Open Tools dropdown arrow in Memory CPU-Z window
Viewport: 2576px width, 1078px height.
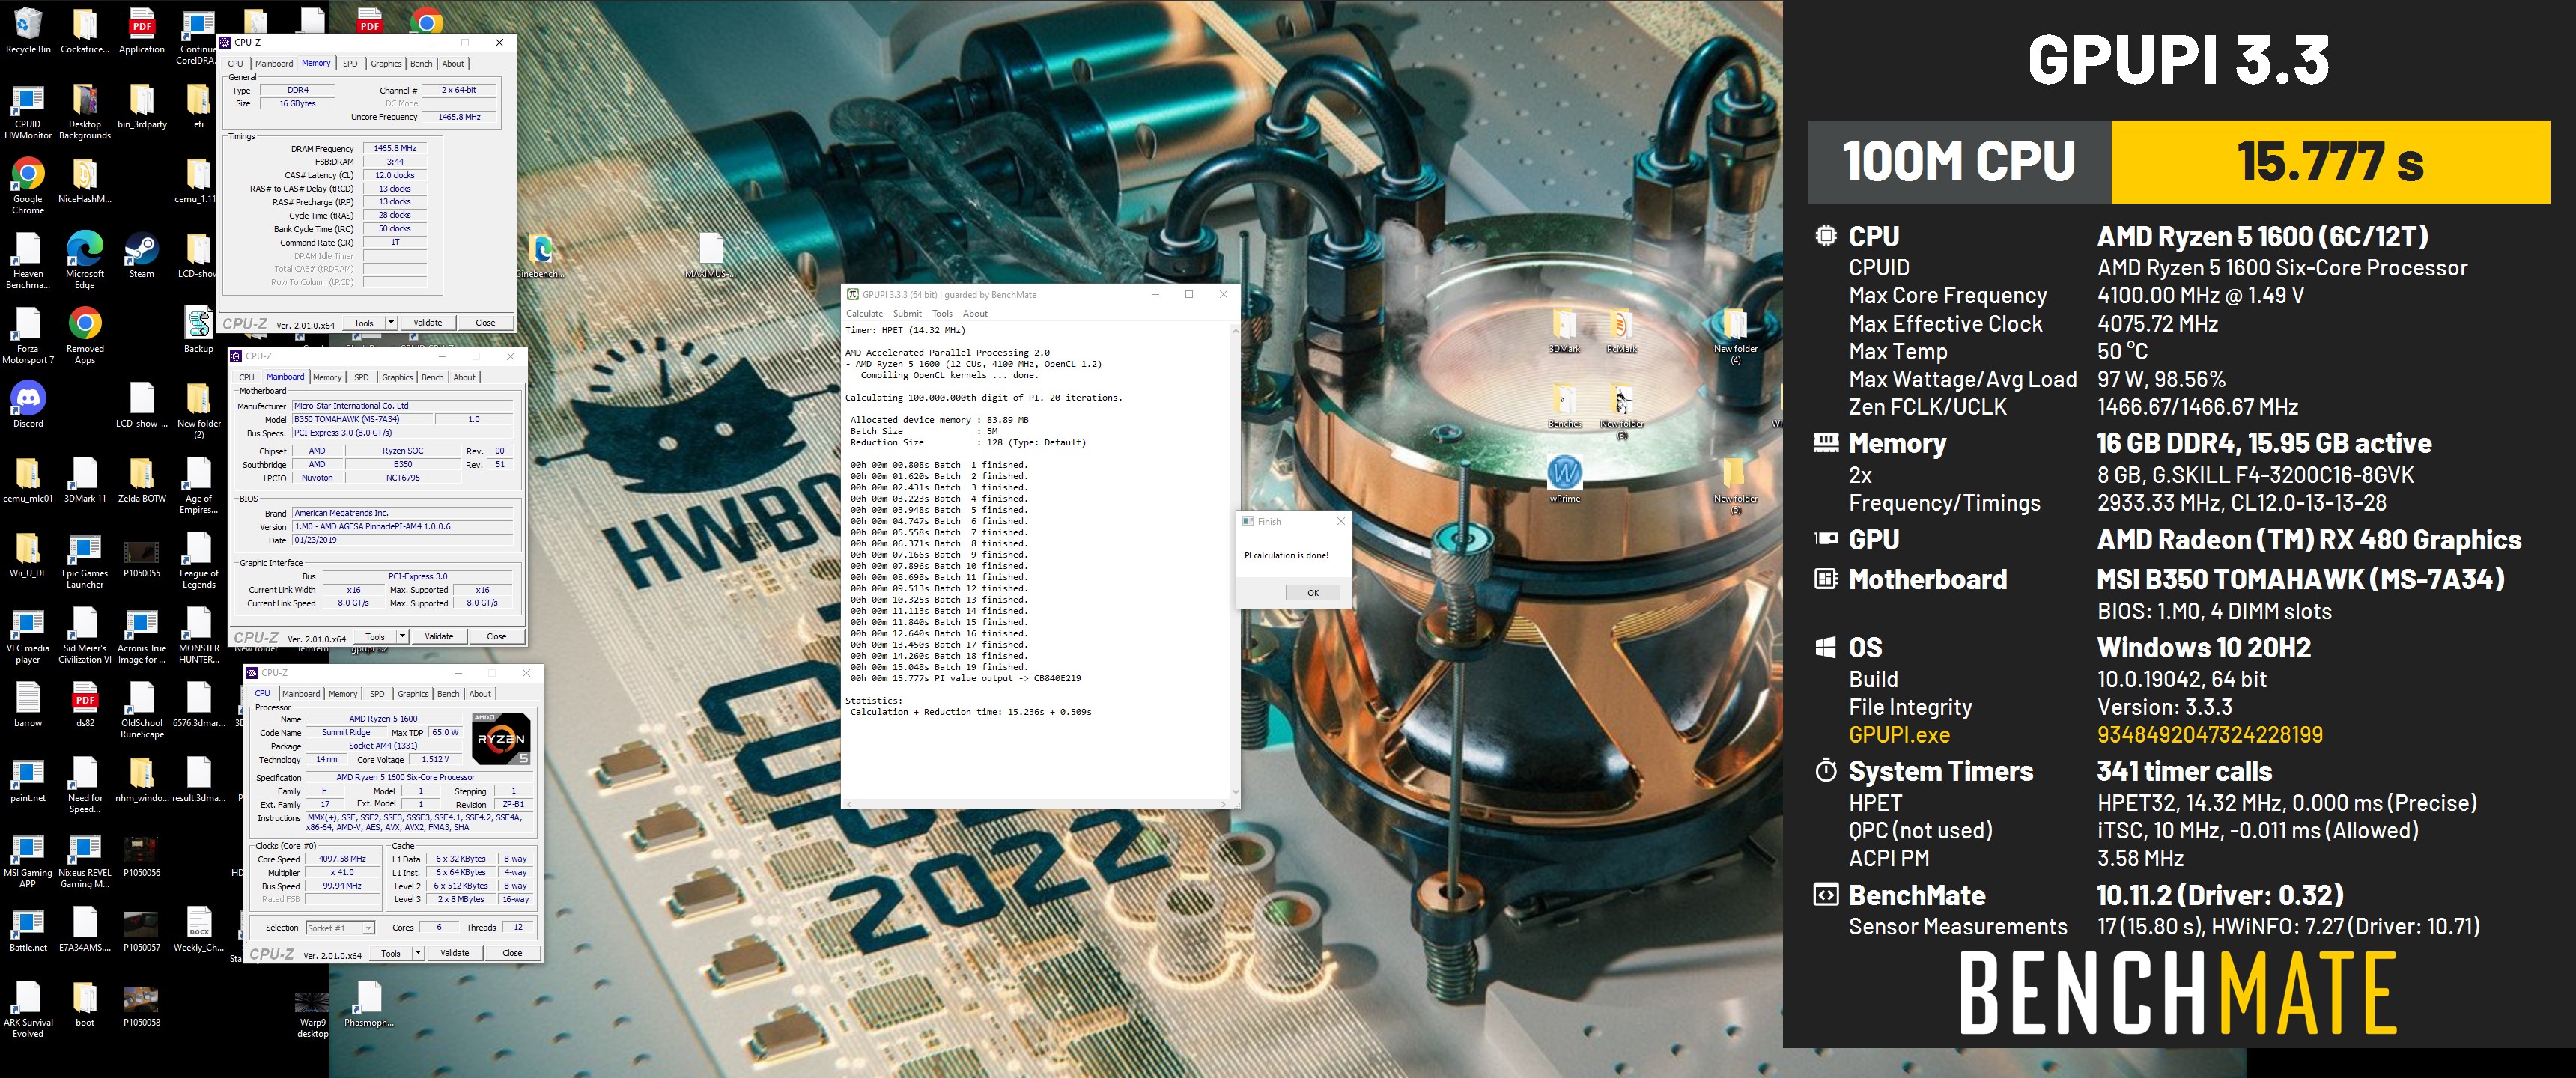[x=391, y=322]
